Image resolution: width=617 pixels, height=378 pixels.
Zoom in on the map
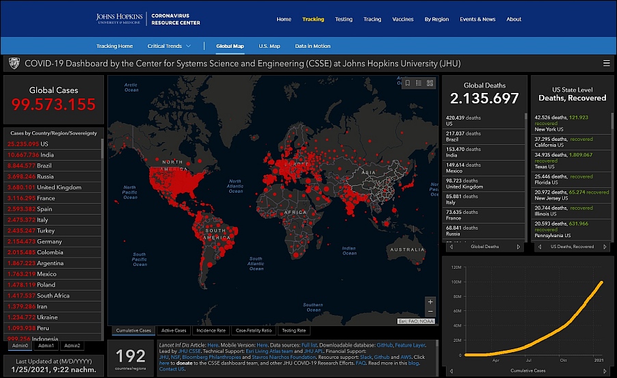430,301
